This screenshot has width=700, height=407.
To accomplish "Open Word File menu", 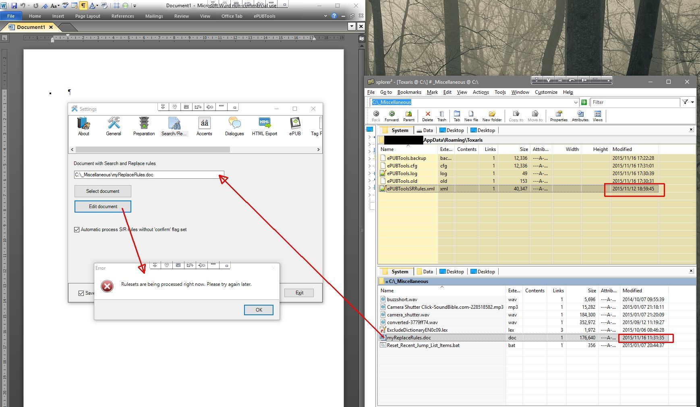I will [11, 16].
